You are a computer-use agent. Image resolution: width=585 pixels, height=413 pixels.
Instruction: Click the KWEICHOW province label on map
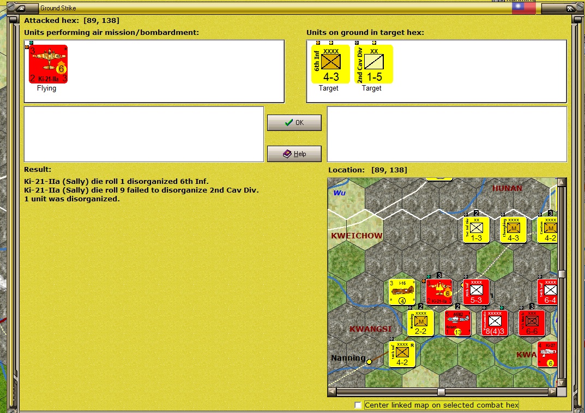pos(357,236)
